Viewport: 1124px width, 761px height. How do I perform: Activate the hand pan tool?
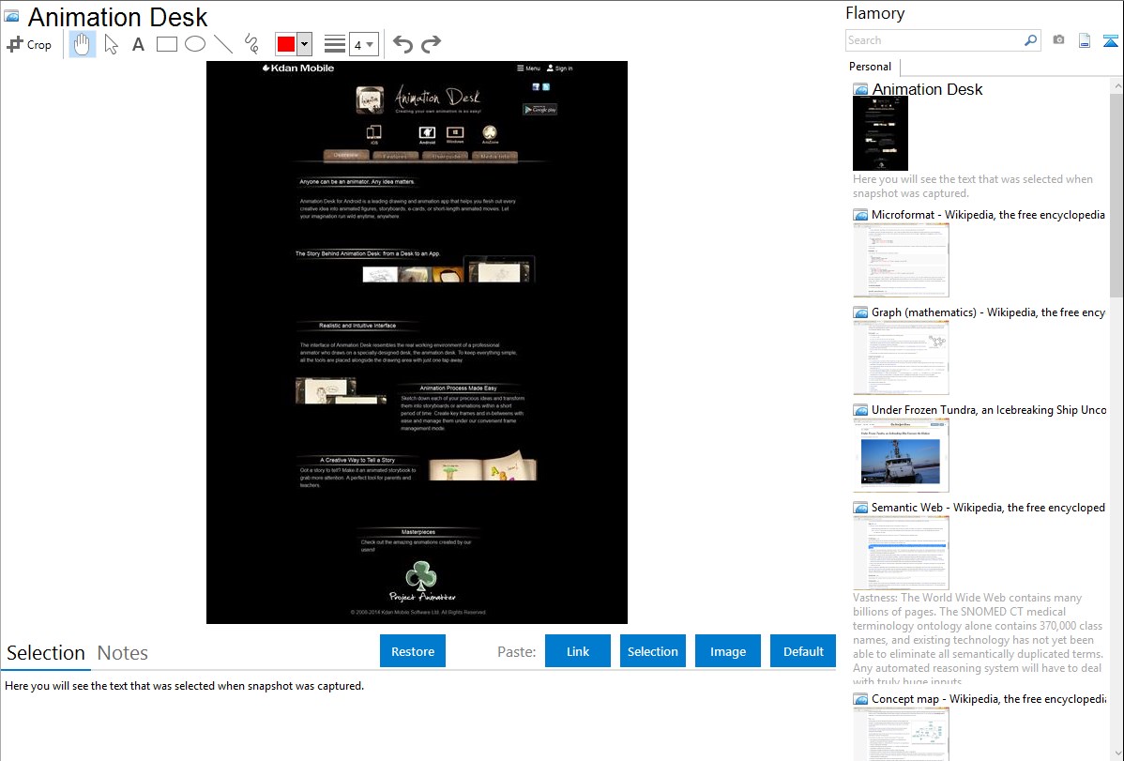click(82, 44)
